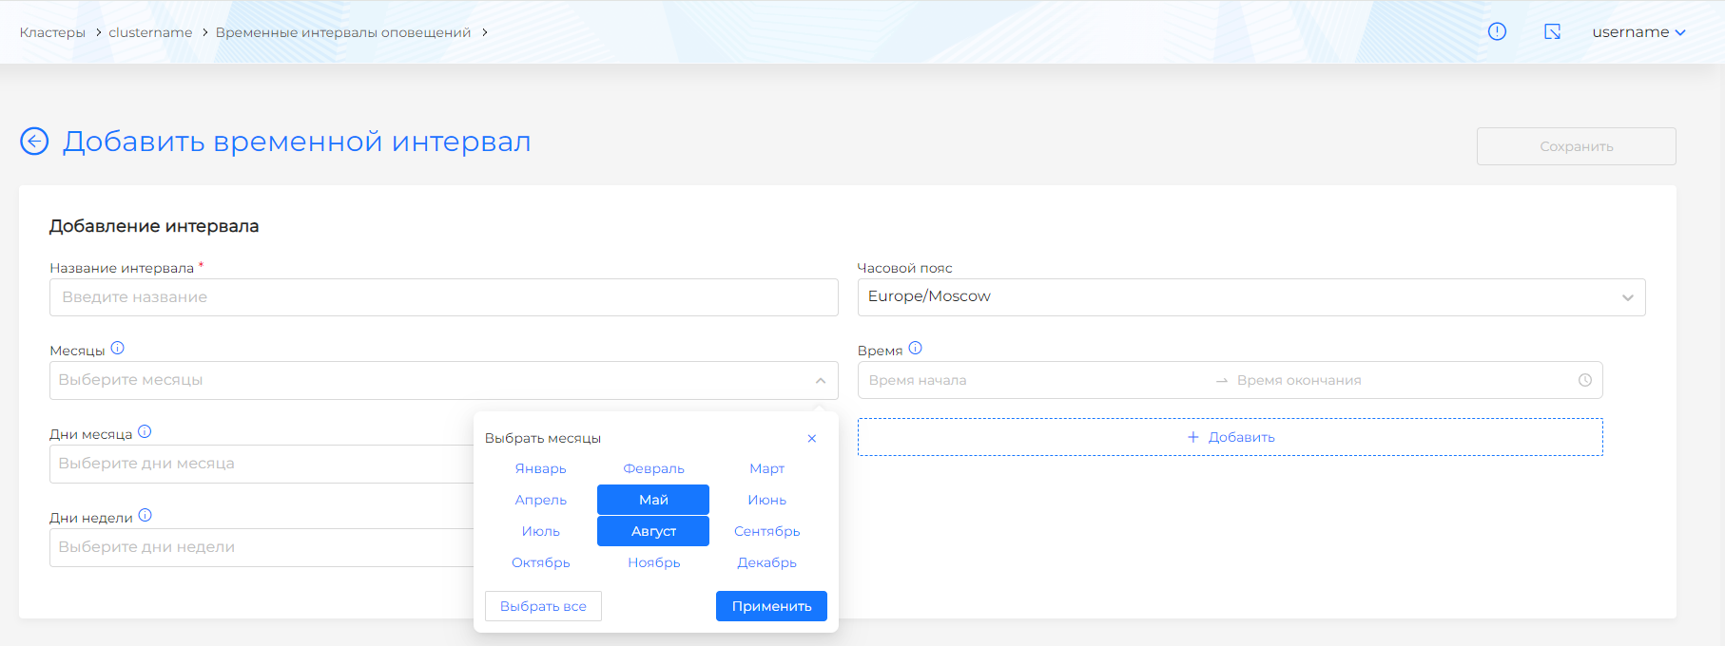
Task: Click info icon next to Дни месяца
Action: point(145,432)
